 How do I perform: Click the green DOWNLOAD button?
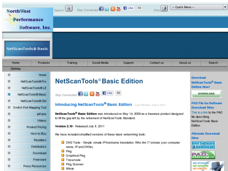206,94
